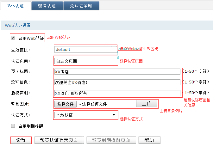
Task: Click into the 版权声明 text box
Action: (x=117, y=93)
